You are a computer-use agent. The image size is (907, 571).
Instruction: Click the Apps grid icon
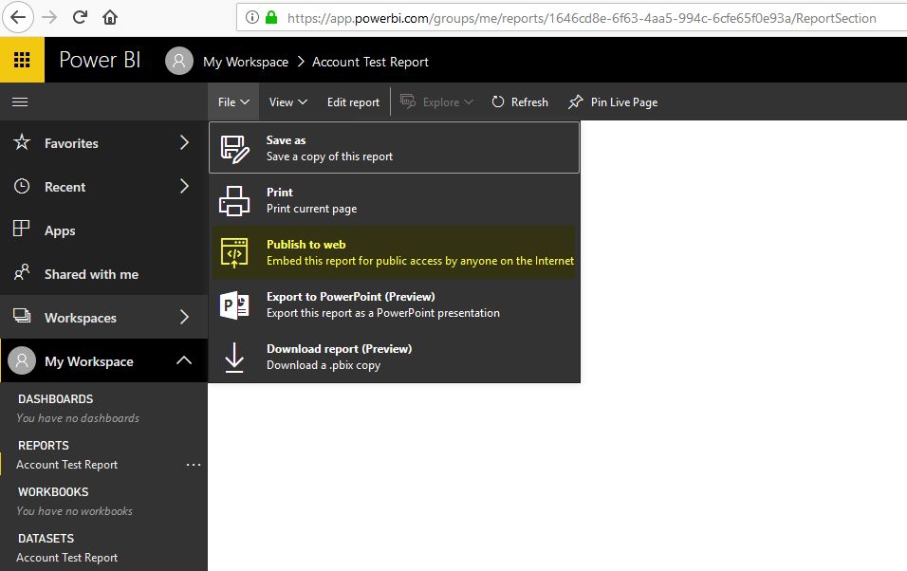coord(22,229)
